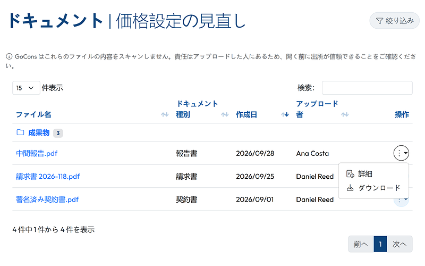Click the 作成日 column header text

246,114
